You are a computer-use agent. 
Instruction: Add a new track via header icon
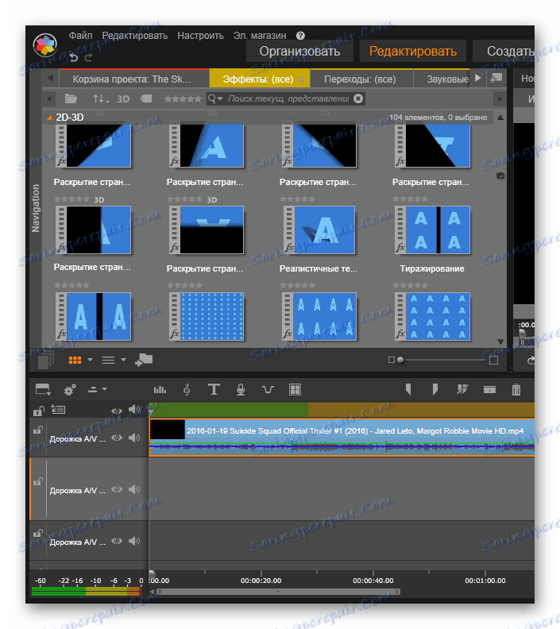coord(58,409)
